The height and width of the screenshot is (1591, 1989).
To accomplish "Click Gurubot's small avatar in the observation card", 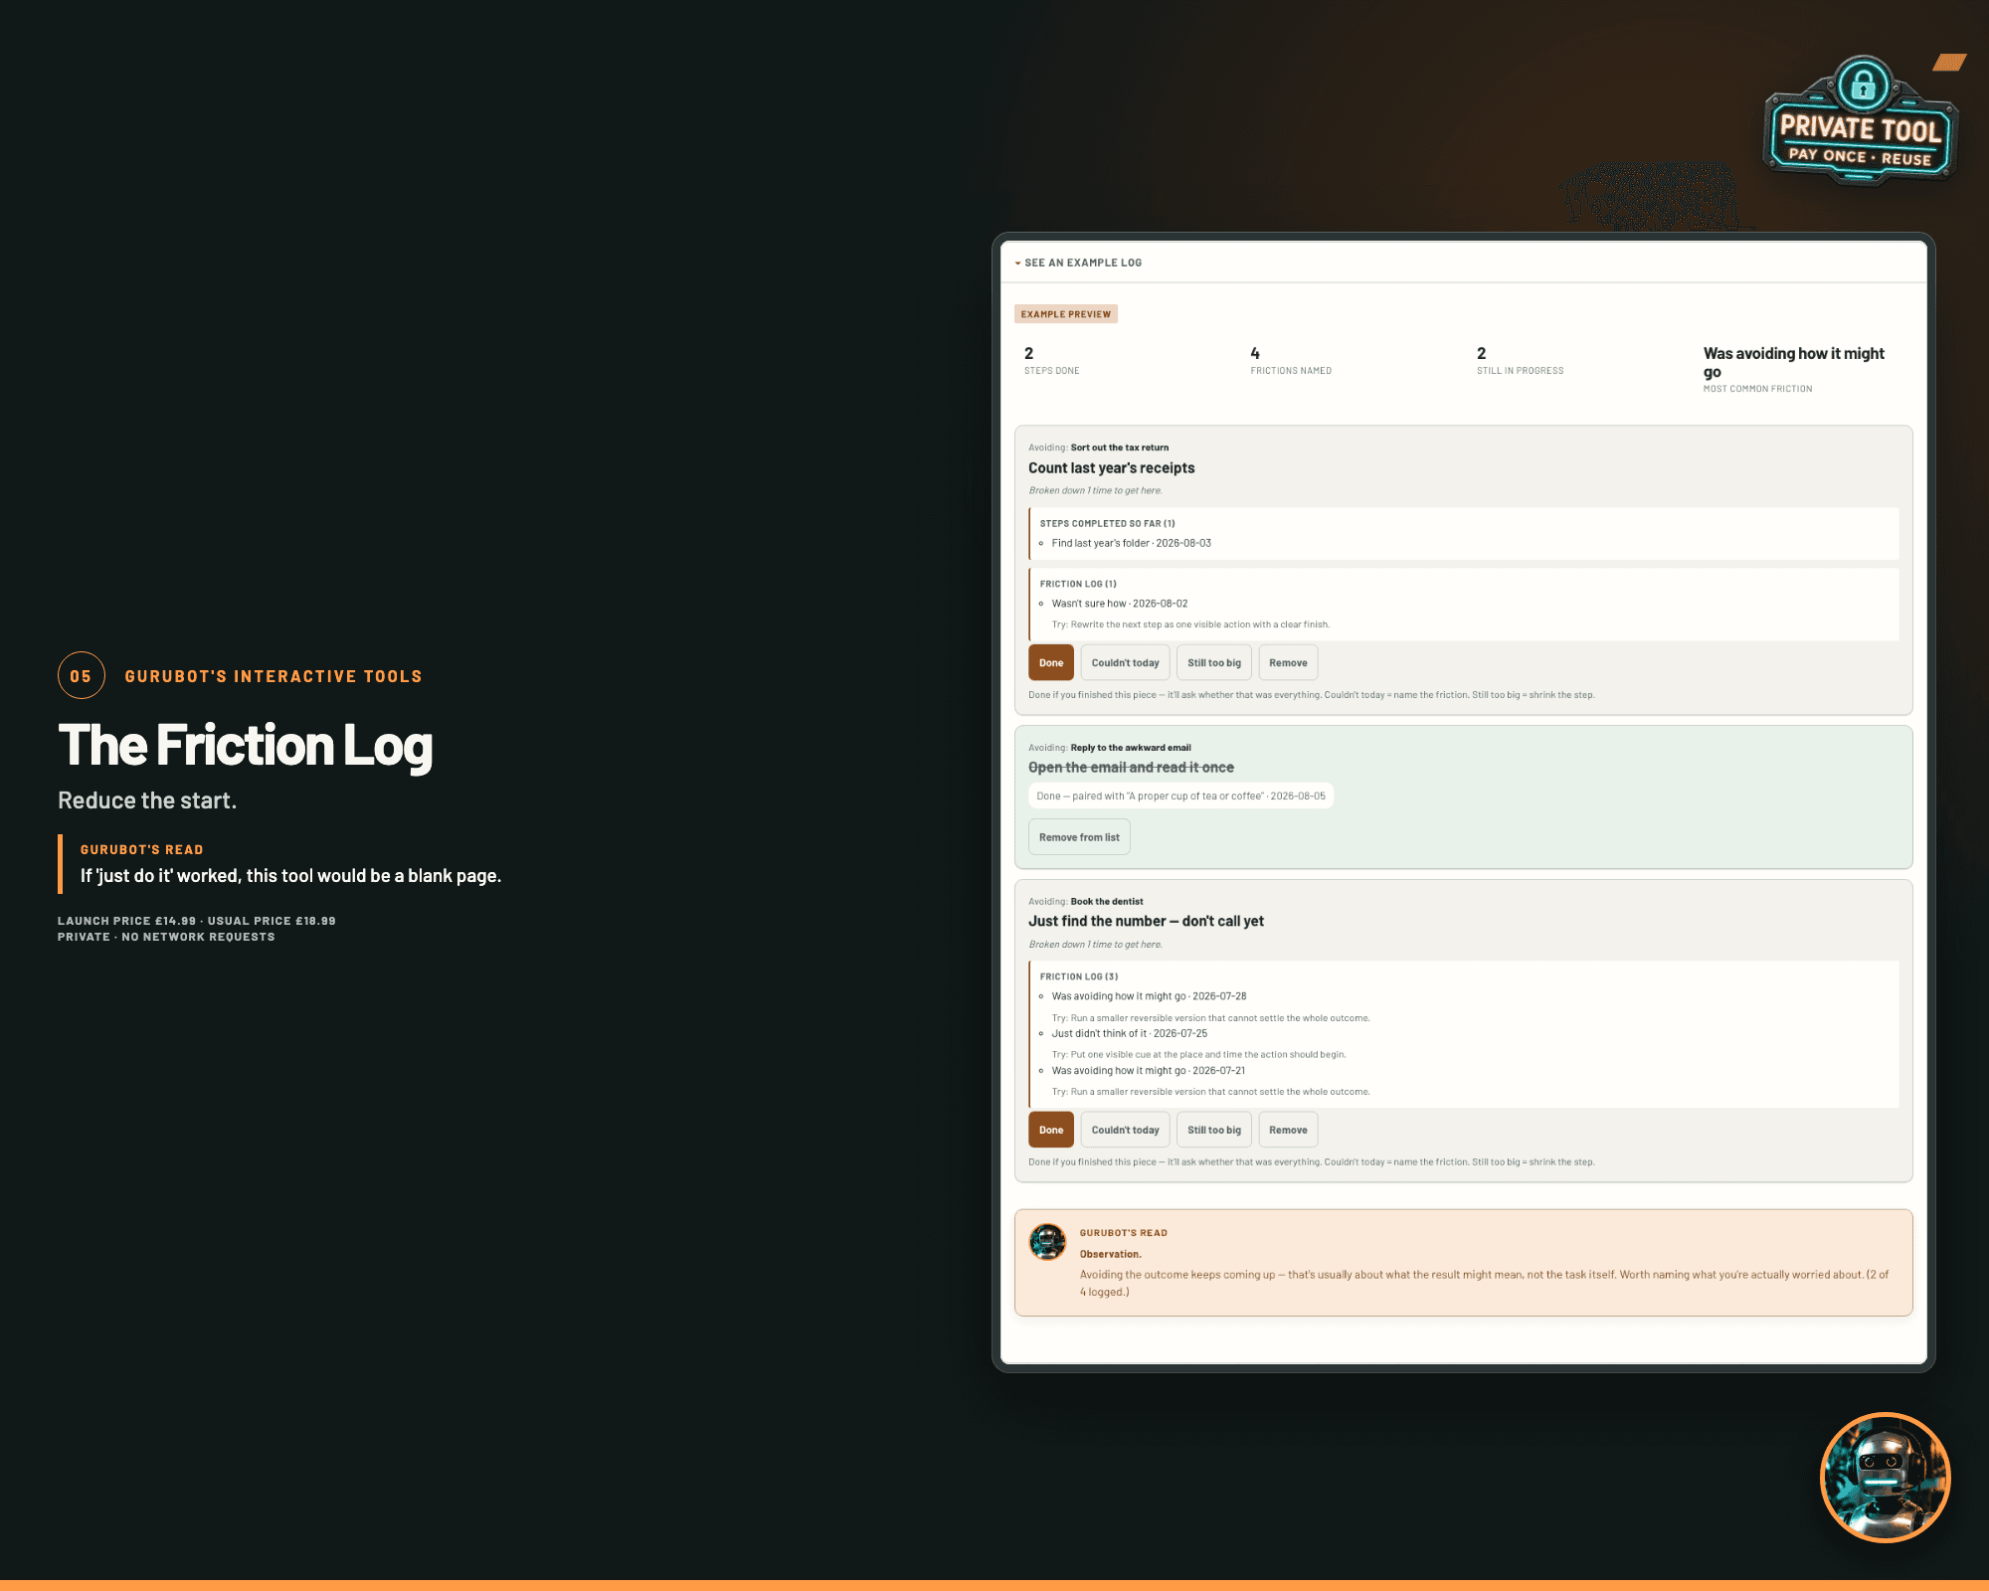I will tap(1047, 1242).
